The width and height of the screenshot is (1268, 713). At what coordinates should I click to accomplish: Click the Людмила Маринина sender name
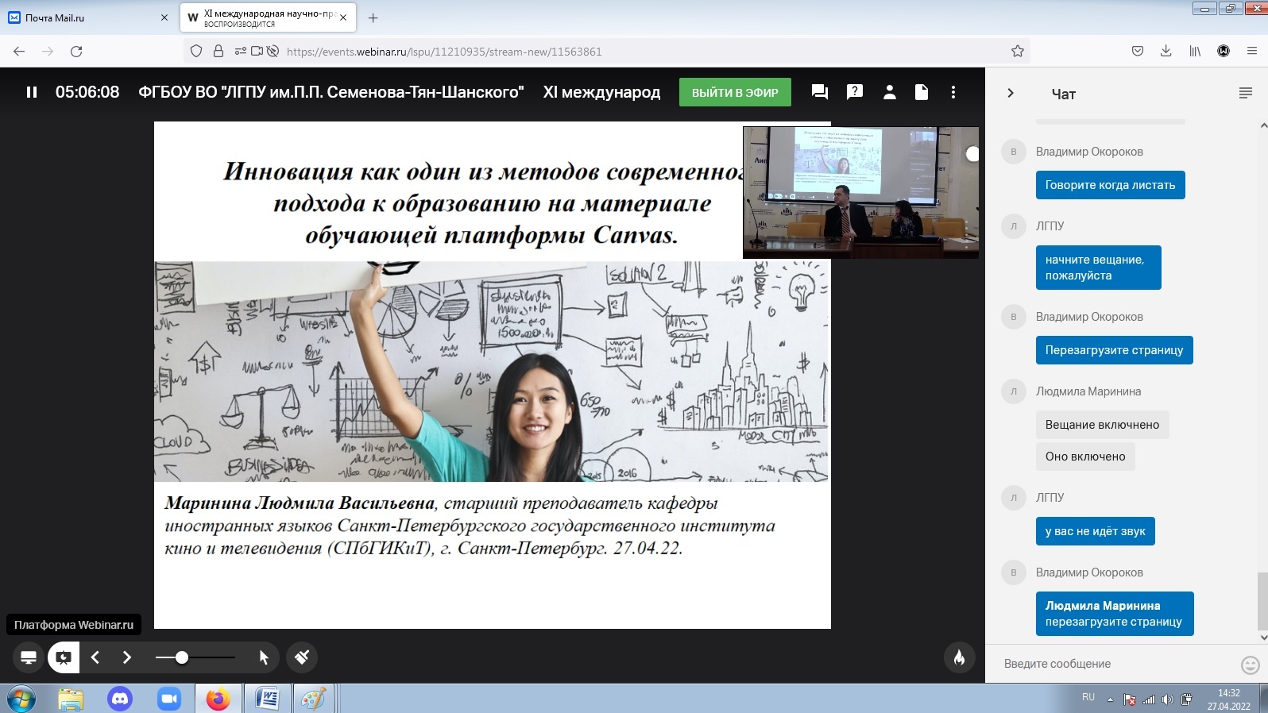(1088, 391)
